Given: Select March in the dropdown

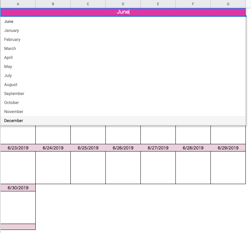Looking at the screenshot, I should pyautogui.click(x=123, y=48).
